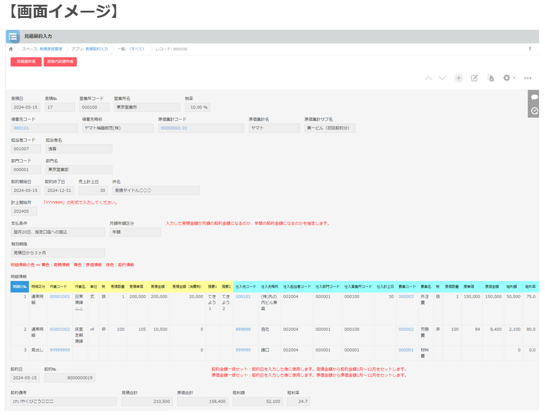545x415 pixels.
Task: Click the 粗利額 field 52,100
Action: pyautogui.click(x=258, y=402)
